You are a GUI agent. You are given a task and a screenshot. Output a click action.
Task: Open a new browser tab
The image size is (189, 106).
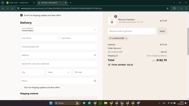(x=70, y=3)
